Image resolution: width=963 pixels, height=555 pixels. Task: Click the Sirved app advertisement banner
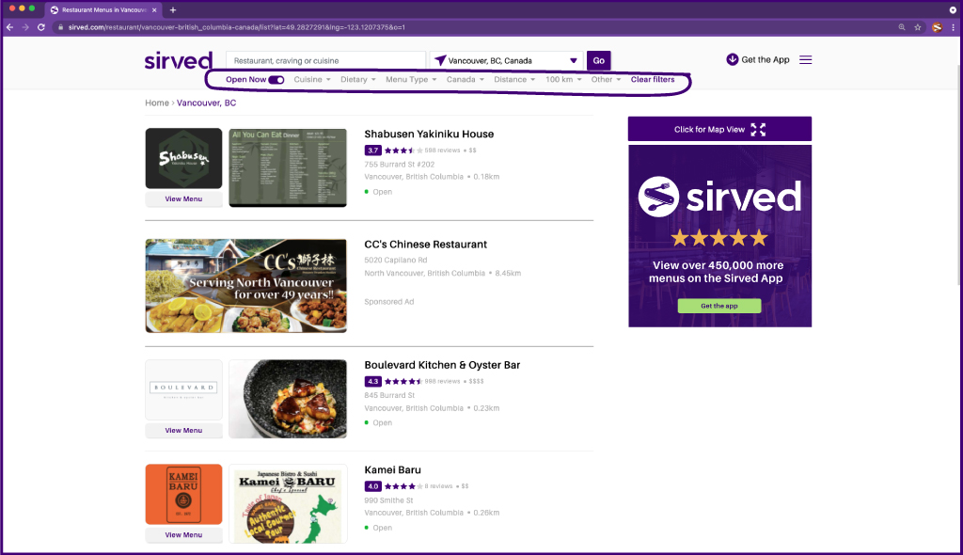coord(719,236)
